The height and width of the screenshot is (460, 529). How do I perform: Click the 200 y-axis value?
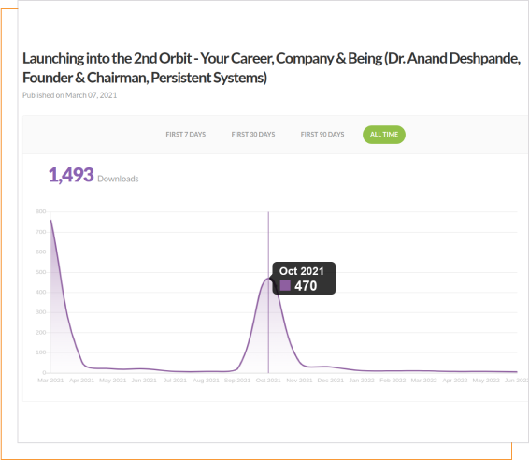[41, 333]
